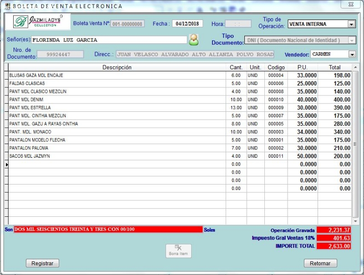
Task: Open the Vendedor dropdown
Action: (x=352, y=54)
